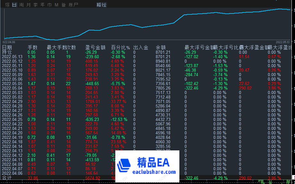Open the 备 tab
Viewport: 295px width, 184px height.
(x=64, y=5)
